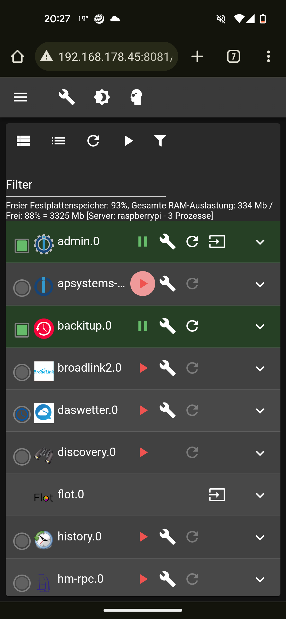The height and width of the screenshot is (619, 286).
Task: Expand the flot.0 instance details
Action: pos(260,495)
